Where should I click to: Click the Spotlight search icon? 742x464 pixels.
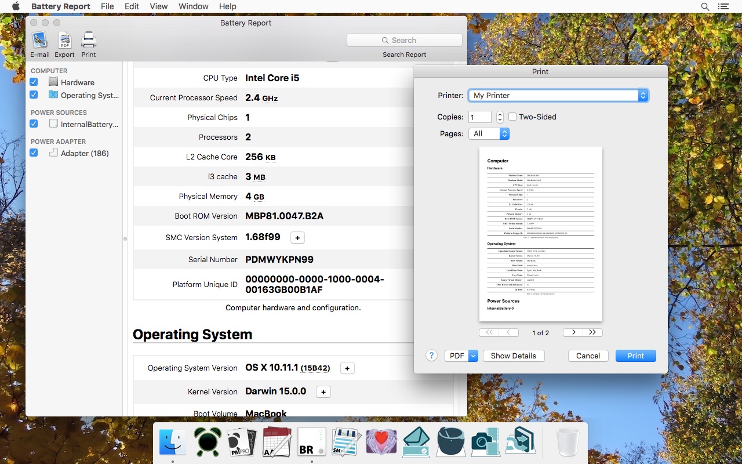click(705, 6)
